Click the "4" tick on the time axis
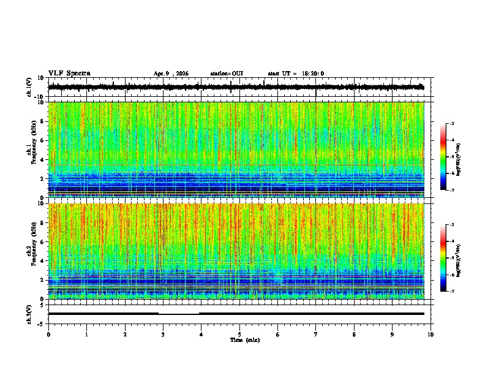Image resolution: width=485 pixels, height=375 pixels. (x=201, y=335)
